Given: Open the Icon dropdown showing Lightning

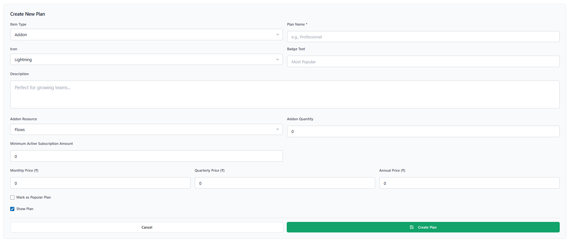Looking at the screenshot, I should pyautogui.click(x=146, y=59).
